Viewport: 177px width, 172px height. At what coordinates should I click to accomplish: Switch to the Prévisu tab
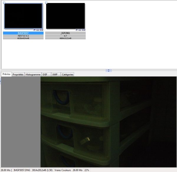coord(6,74)
